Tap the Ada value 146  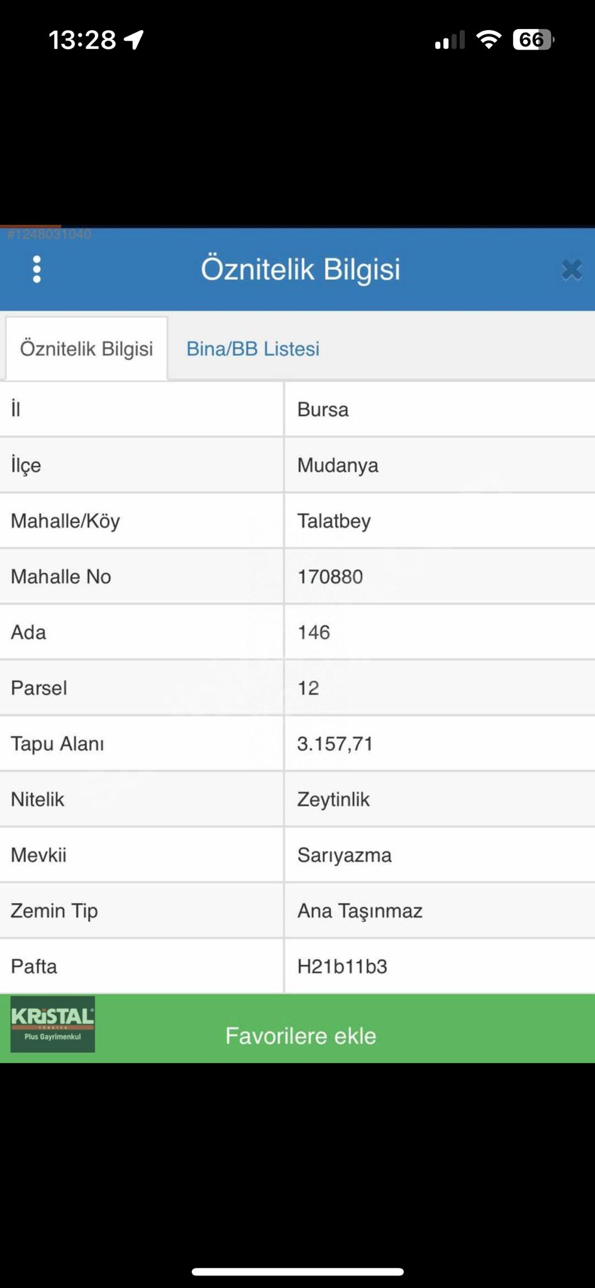[314, 632]
